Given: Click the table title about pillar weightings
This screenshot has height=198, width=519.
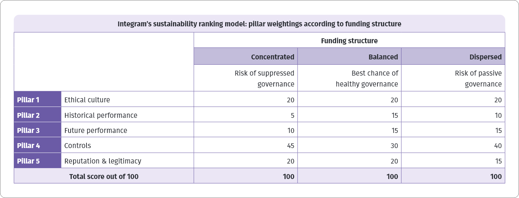Looking at the screenshot, I should pyautogui.click(x=259, y=24).
